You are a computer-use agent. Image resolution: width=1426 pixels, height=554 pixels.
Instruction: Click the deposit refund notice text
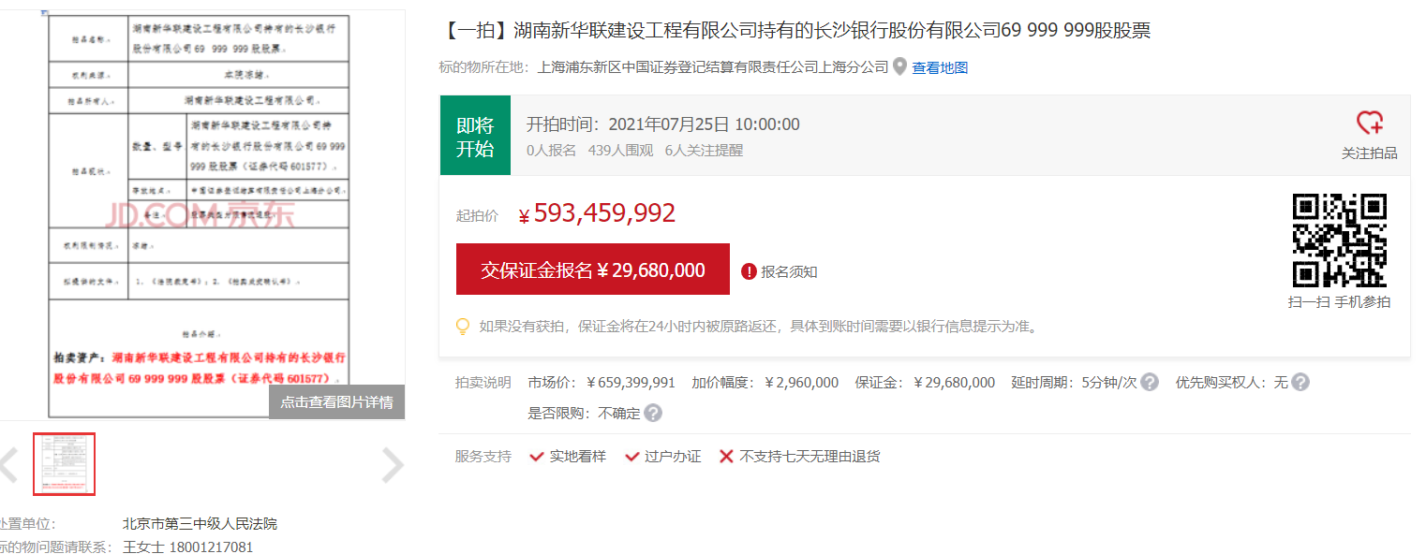coord(758,327)
